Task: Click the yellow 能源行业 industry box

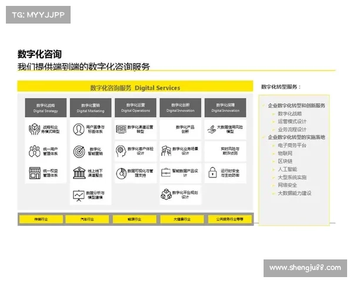Action: (x=135, y=219)
